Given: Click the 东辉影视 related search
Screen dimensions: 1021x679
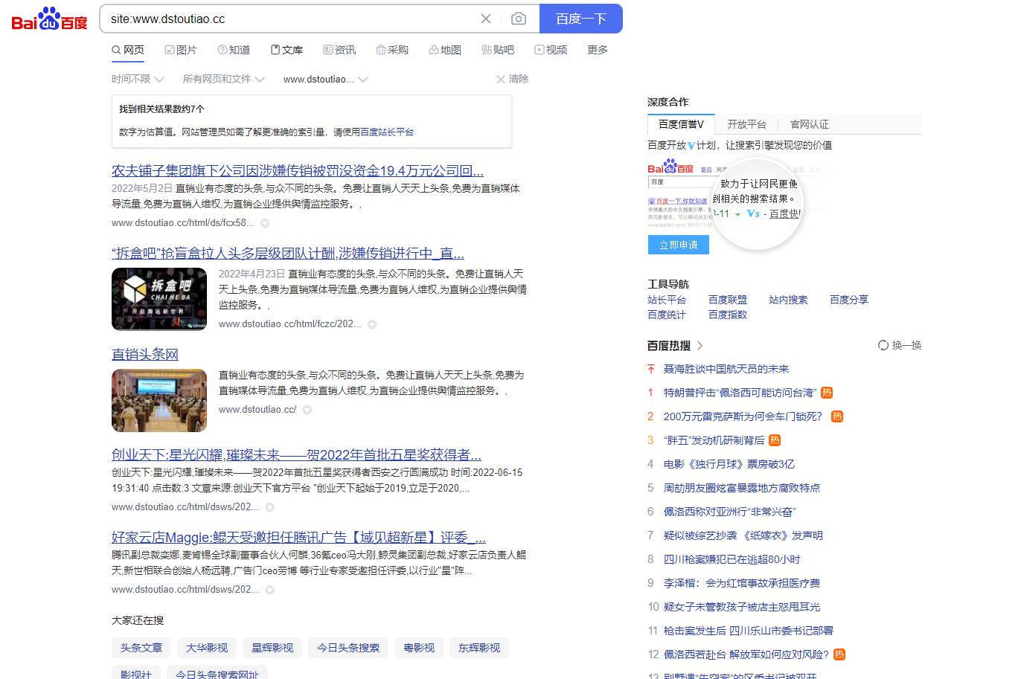Looking at the screenshot, I should [x=479, y=648].
